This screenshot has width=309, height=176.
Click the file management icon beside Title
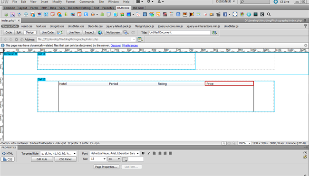tap(214, 33)
